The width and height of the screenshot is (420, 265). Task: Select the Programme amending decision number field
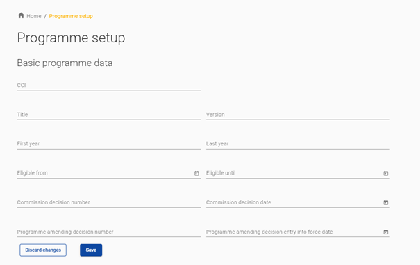tap(109, 232)
